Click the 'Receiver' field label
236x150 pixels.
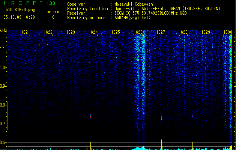coord(76,13)
